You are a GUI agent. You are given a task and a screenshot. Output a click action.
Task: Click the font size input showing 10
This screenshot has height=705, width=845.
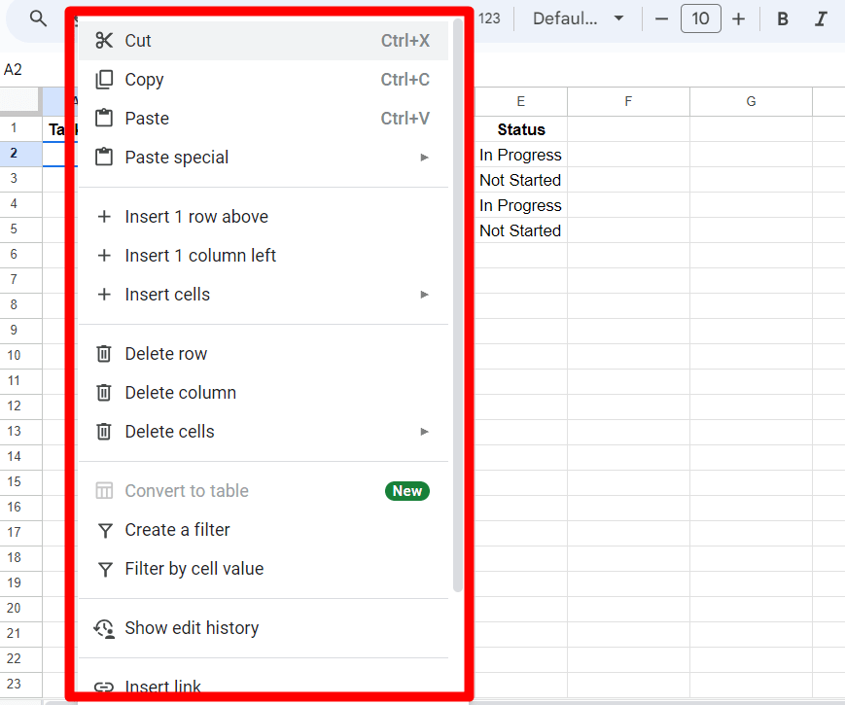coord(700,18)
